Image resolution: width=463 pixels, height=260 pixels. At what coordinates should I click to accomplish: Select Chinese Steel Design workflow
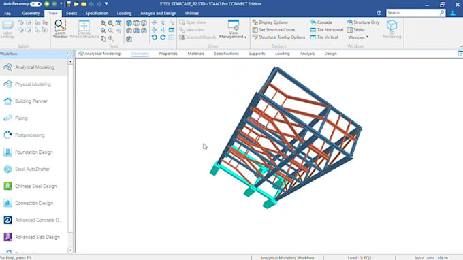(34, 186)
